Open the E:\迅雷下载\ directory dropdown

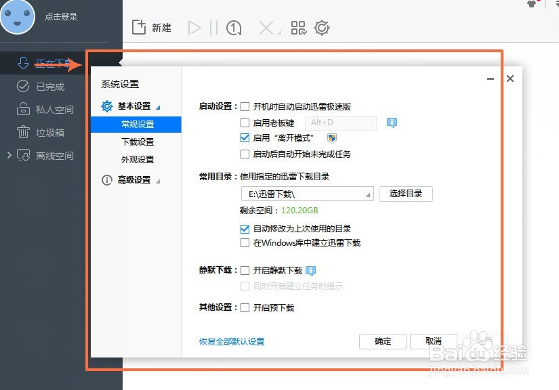308,194
